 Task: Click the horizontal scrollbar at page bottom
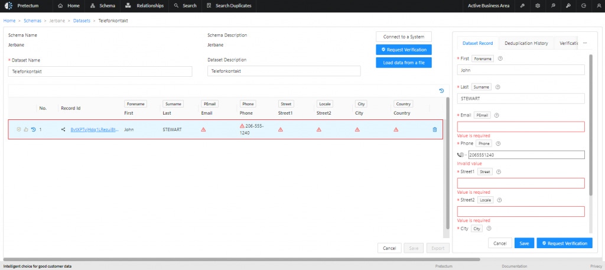pos(242,259)
